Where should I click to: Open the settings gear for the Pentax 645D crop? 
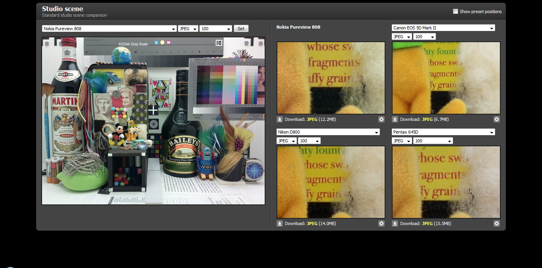tap(497, 223)
